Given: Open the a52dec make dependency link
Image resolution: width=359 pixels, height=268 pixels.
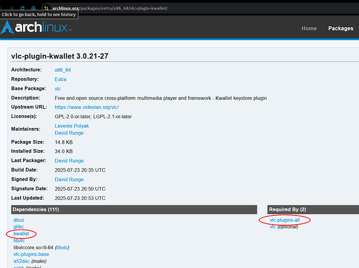Looking at the screenshot, I should [23, 261].
